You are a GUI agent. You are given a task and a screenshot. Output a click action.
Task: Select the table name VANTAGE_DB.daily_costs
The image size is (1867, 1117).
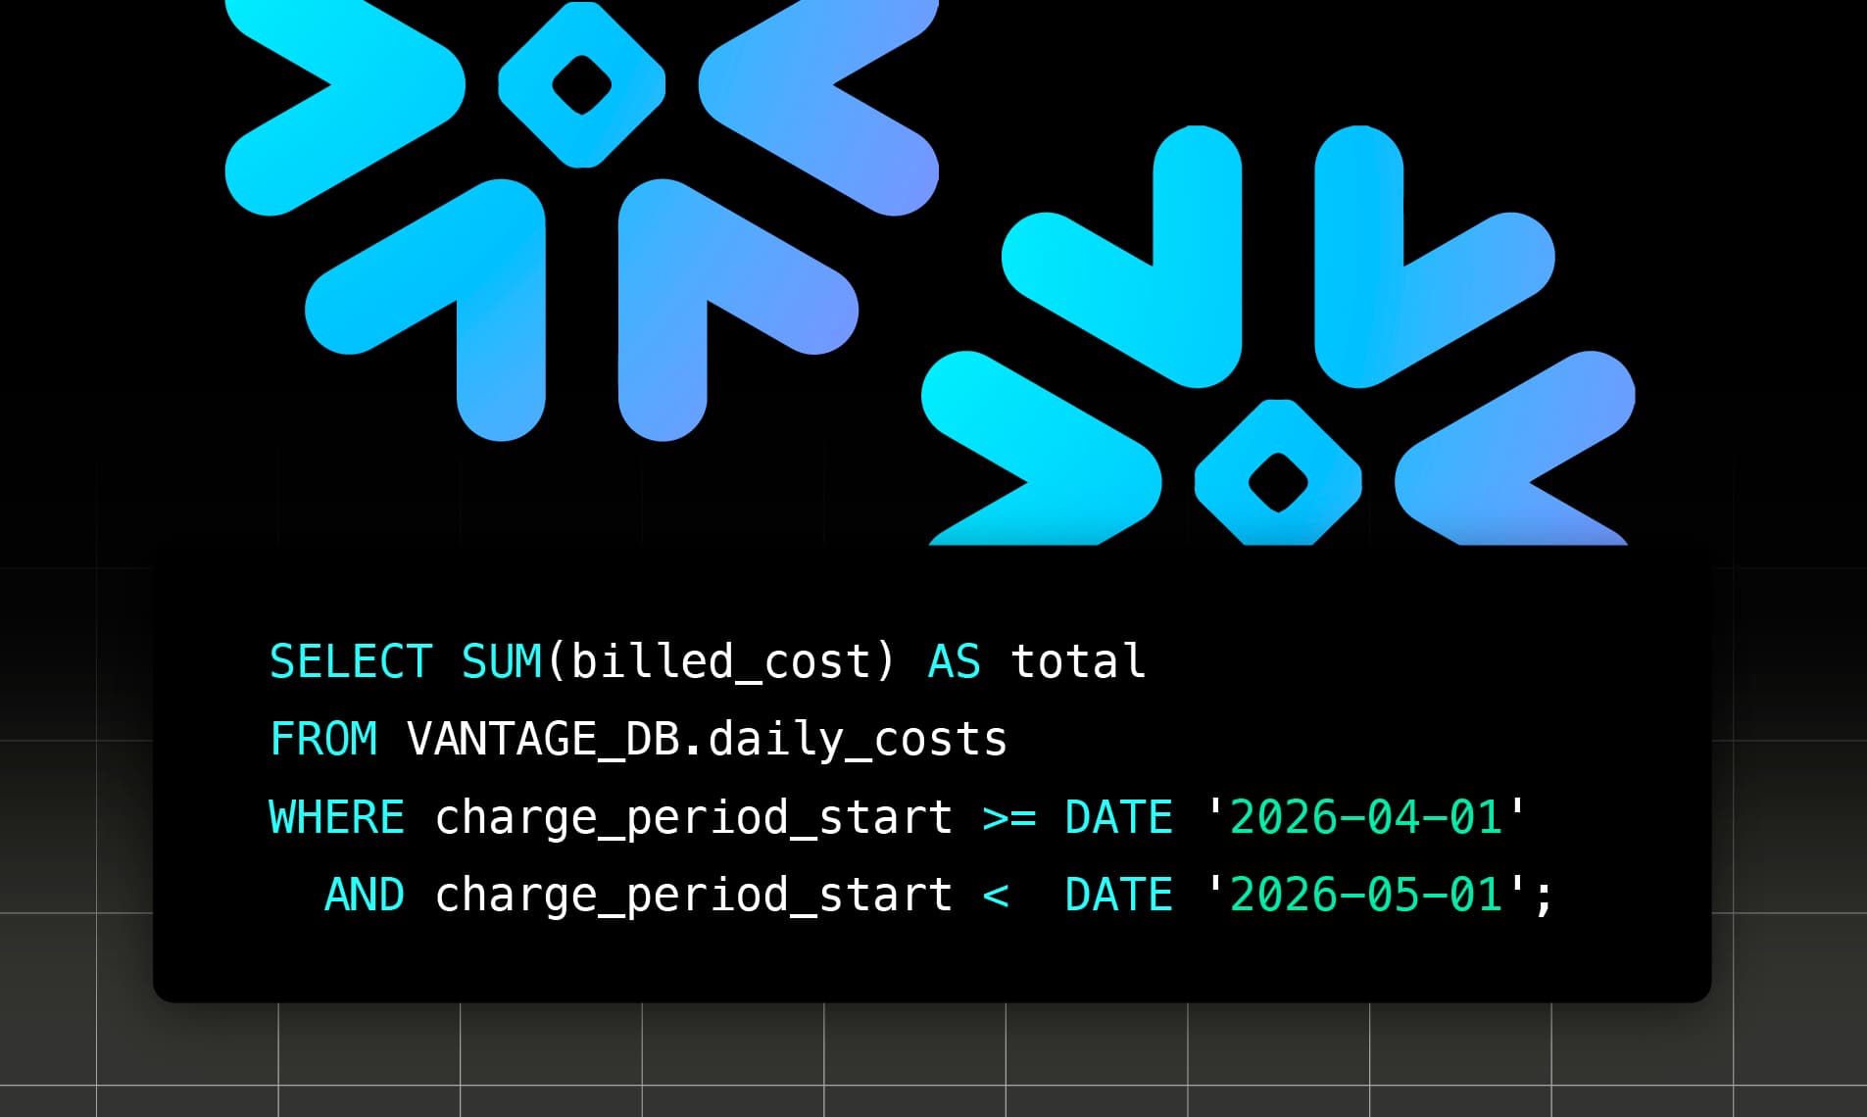tap(707, 740)
